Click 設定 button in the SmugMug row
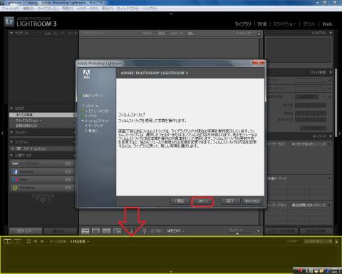 [x=68, y=188]
